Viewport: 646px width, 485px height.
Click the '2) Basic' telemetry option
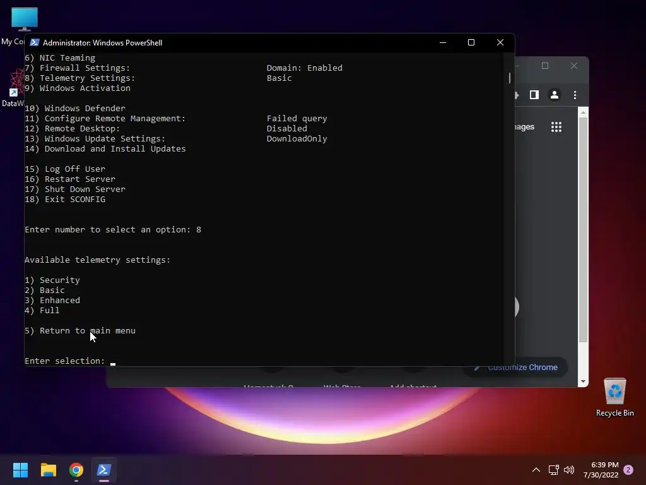click(45, 290)
